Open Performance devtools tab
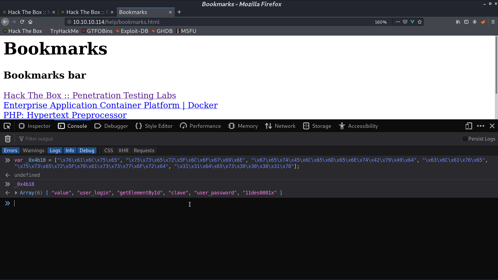 [200, 126]
